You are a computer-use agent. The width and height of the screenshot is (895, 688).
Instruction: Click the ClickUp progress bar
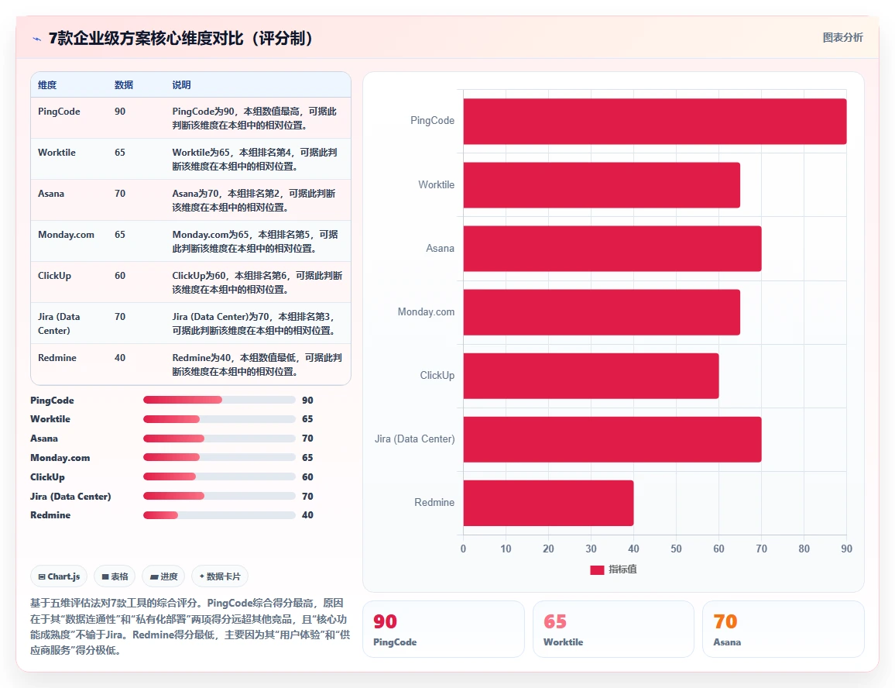(219, 476)
